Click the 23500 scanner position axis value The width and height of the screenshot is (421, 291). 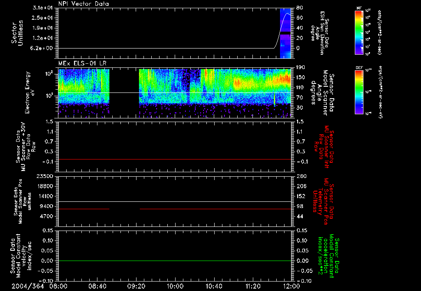pyautogui.click(x=44, y=176)
